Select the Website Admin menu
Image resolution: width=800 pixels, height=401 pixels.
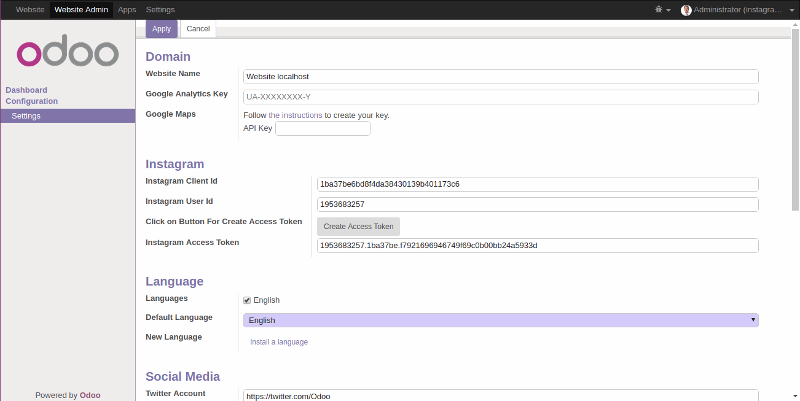coord(81,10)
